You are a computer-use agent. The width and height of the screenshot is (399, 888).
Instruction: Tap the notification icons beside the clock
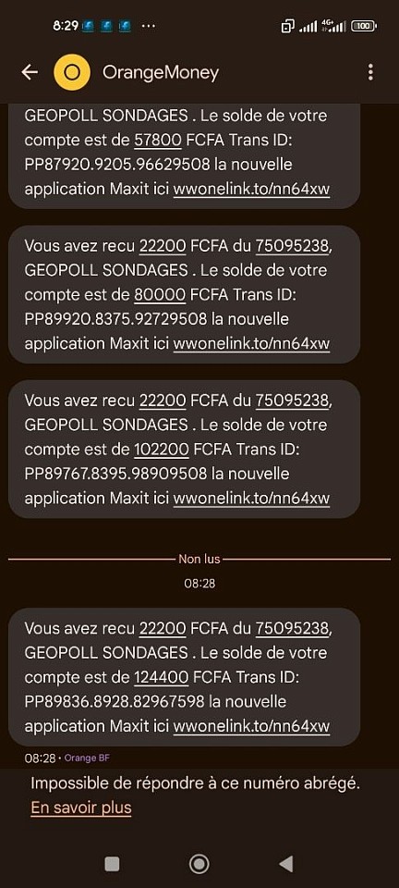click(x=107, y=26)
